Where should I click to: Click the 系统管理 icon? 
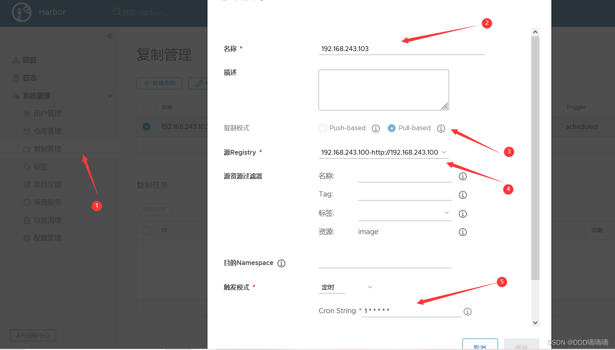pyautogui.click(x=16, y=96)
